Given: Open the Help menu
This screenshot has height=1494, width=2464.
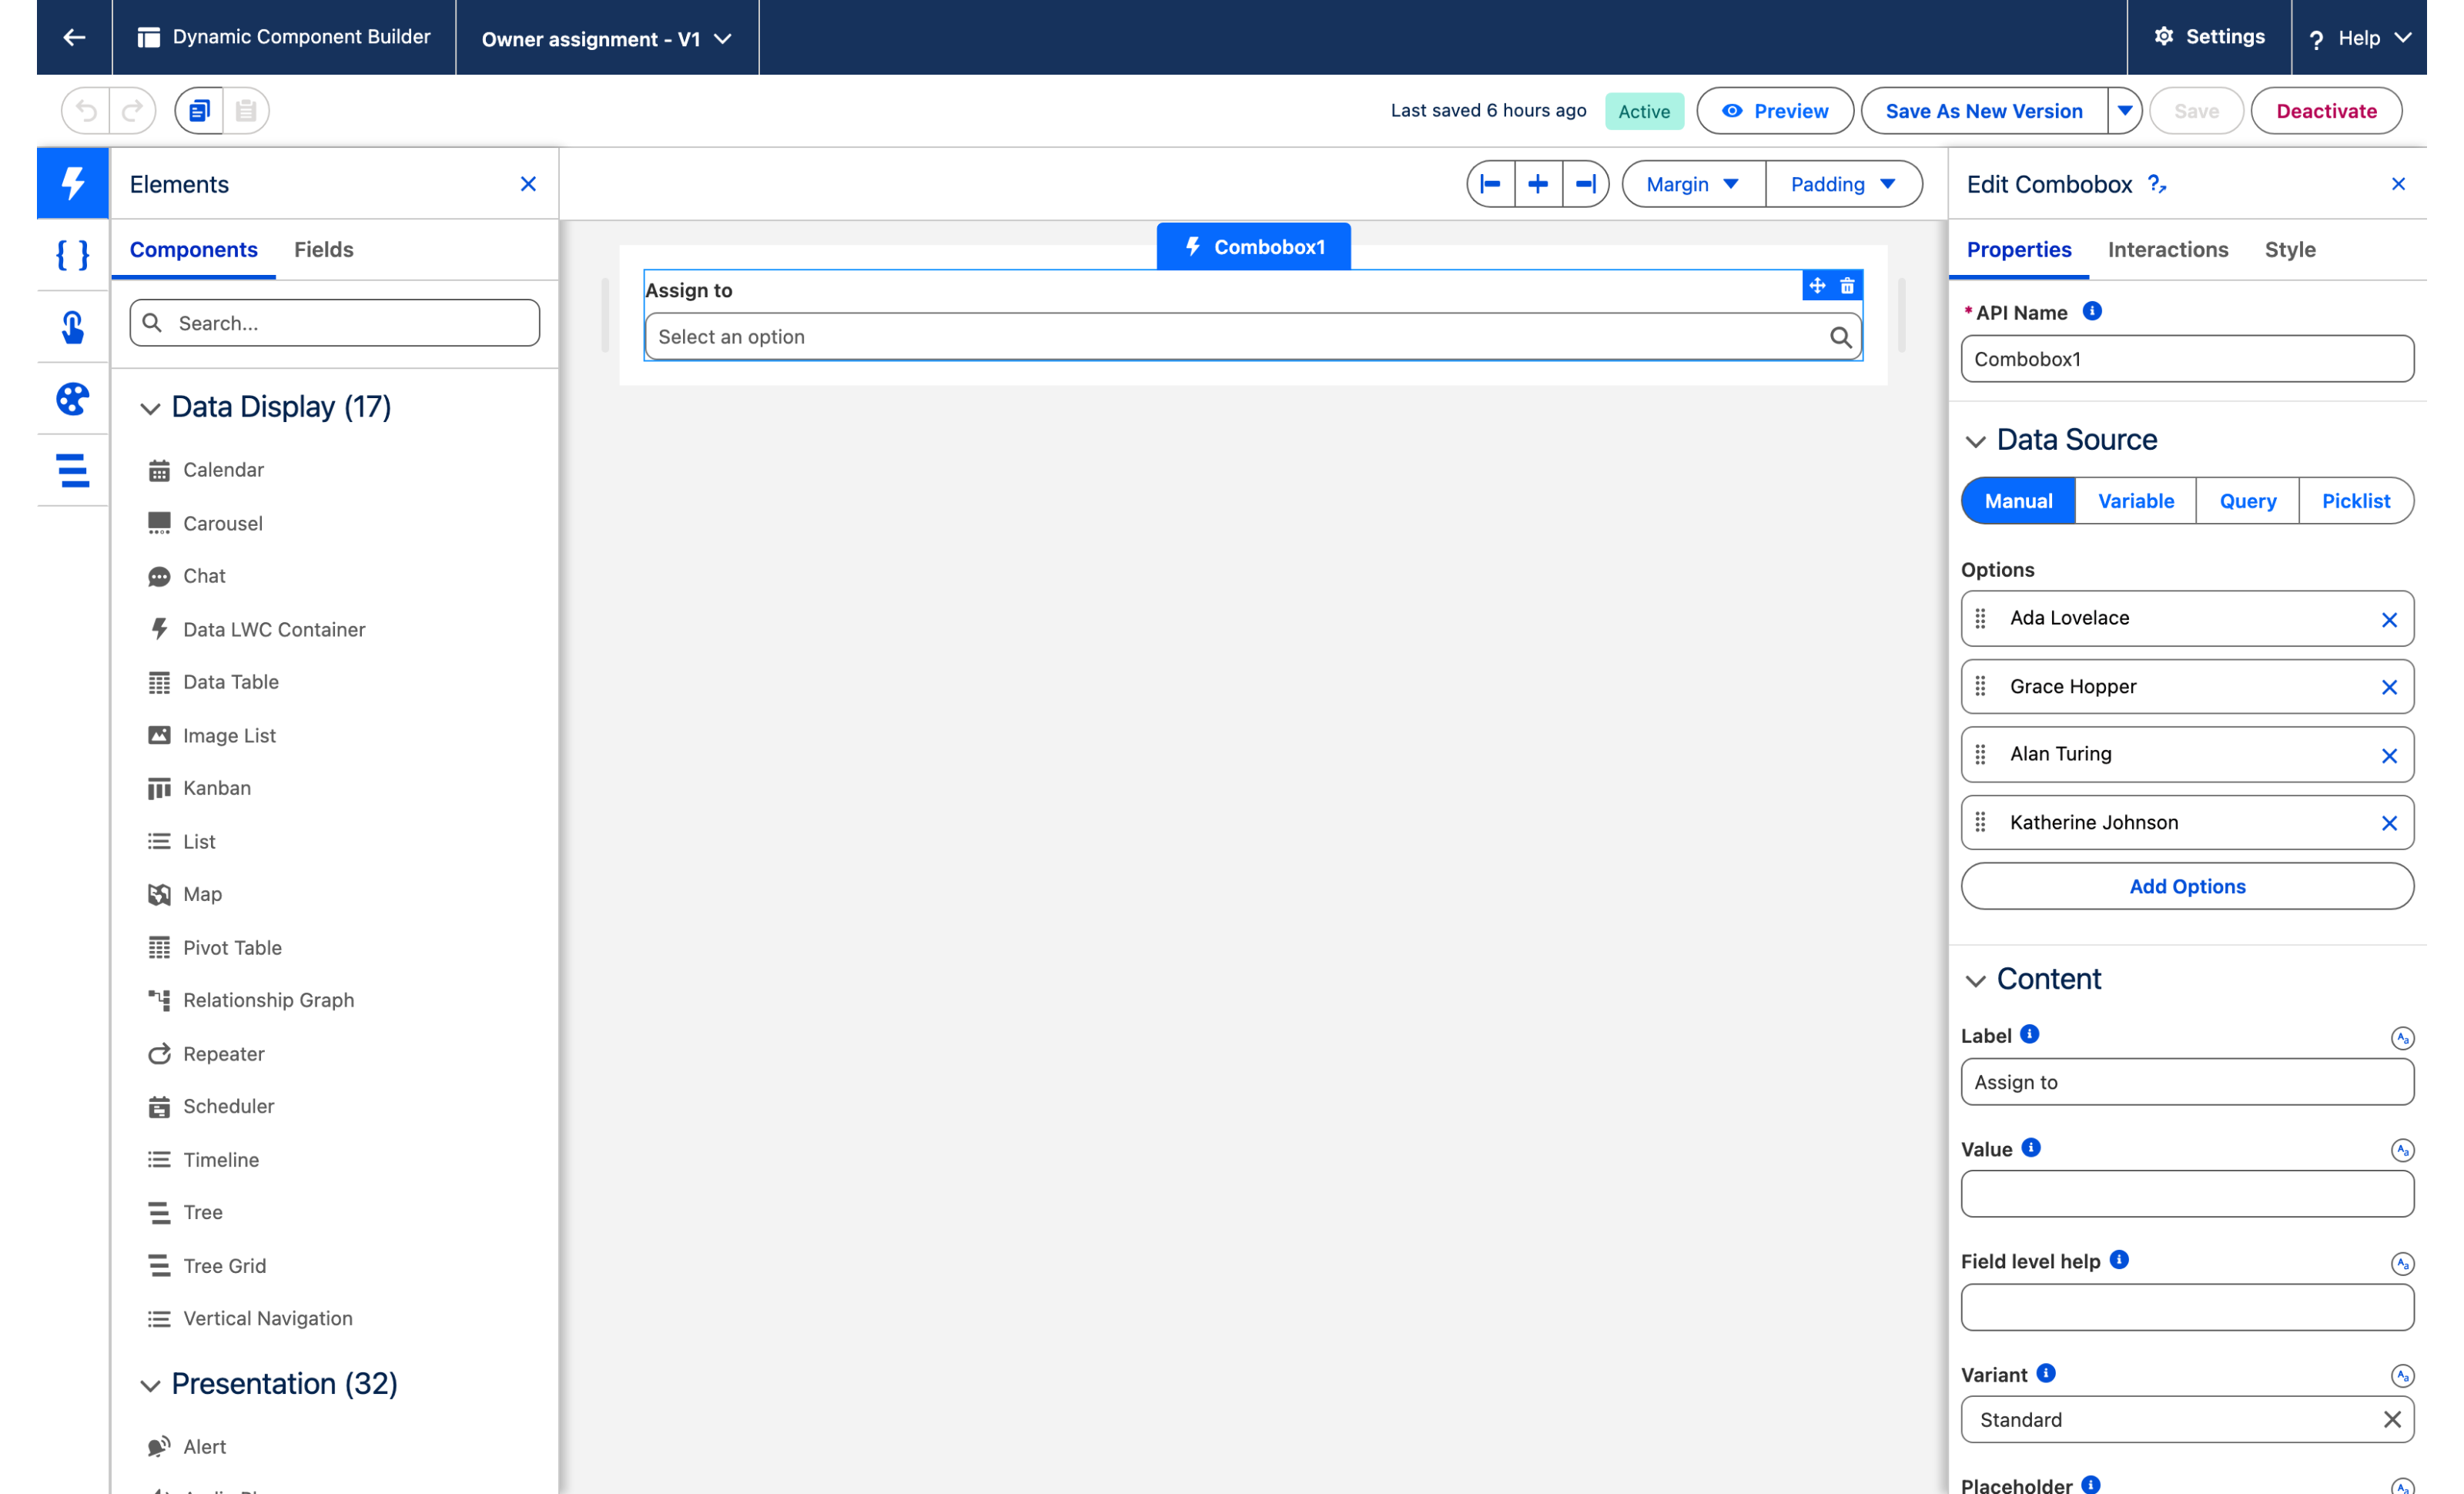Looking at the screenshot, I should click(2359, 38).
